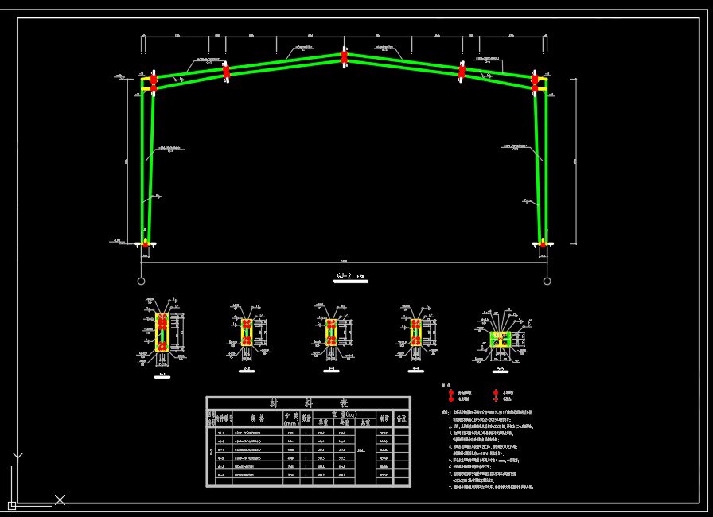Click the green square base plate section detail

[x=501, y=340]
